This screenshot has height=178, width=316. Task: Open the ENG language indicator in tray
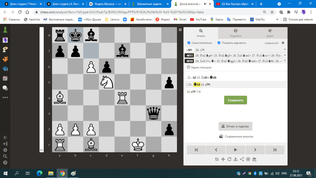[x=284, y=173]
